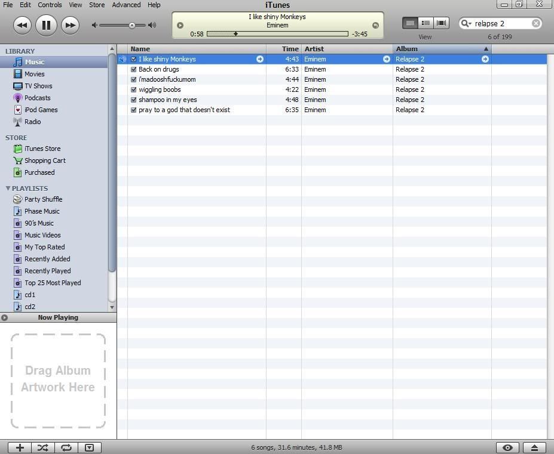Click the playback progress bar
The image size is (554, 454).
[x=277, y=34]
